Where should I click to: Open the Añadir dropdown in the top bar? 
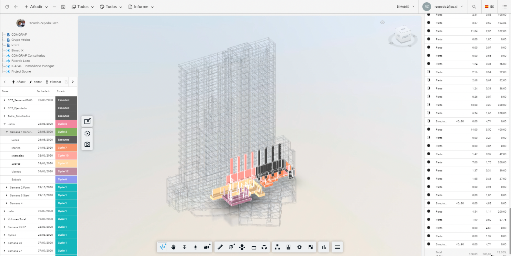(x=36, y=7)
